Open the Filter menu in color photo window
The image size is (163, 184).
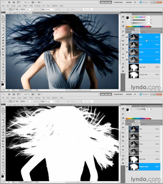(x=31, y=6)
